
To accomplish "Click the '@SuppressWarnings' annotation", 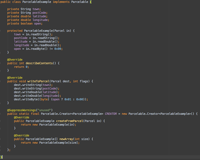I will 21,110.
